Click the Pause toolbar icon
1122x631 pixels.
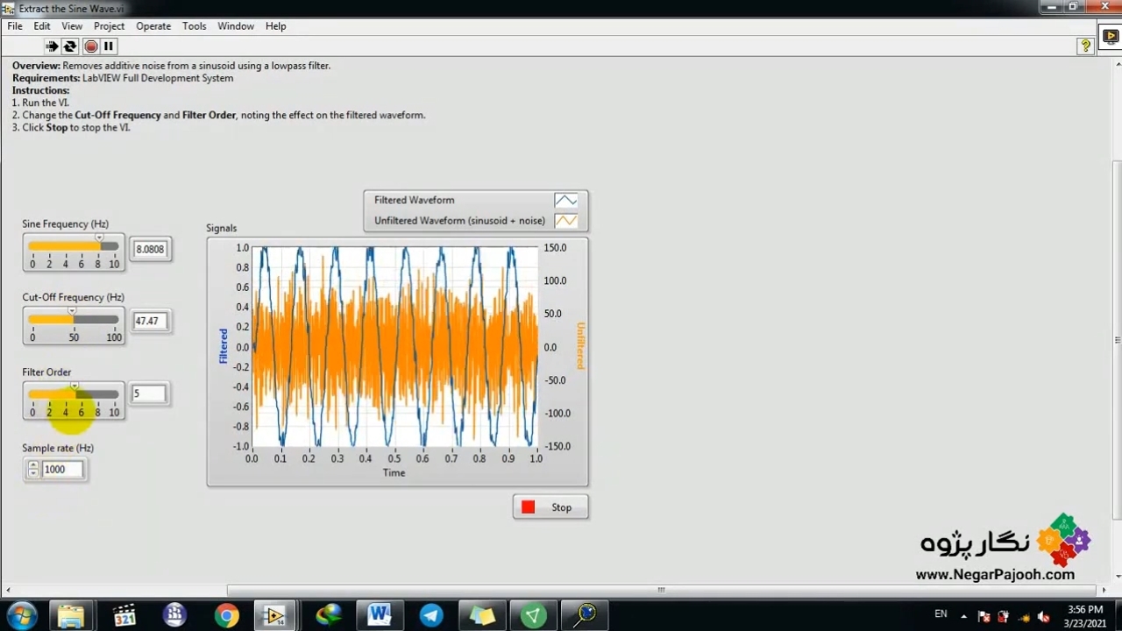point(109,46)
